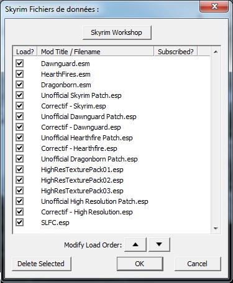Viewport: 233px width, 283px height.
Task: Cancel the data files dialog
Action: pyautogui.click(x=198, y=264)
